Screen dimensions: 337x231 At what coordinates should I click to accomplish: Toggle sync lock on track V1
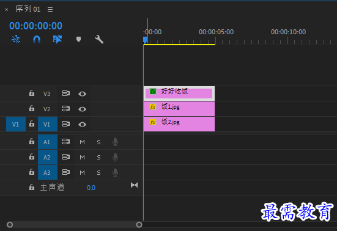point(66,124)
